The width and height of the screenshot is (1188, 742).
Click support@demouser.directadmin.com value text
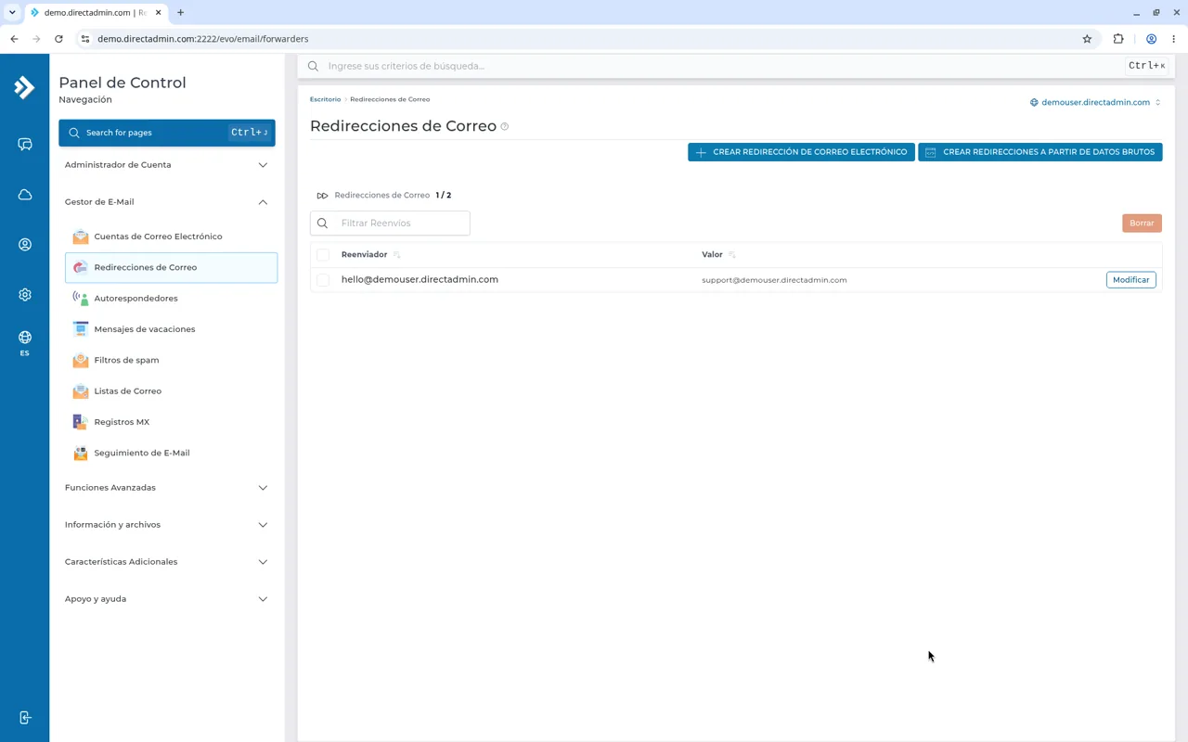tap(774, 280)
